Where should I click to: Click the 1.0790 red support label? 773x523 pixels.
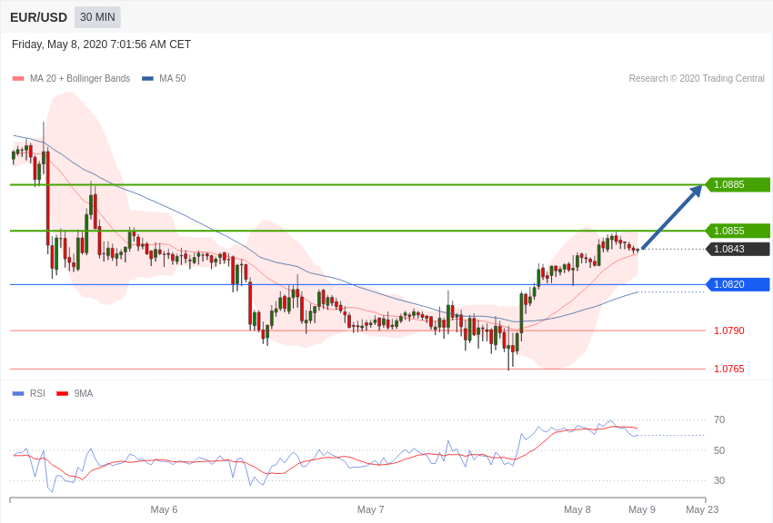(729, 331)
